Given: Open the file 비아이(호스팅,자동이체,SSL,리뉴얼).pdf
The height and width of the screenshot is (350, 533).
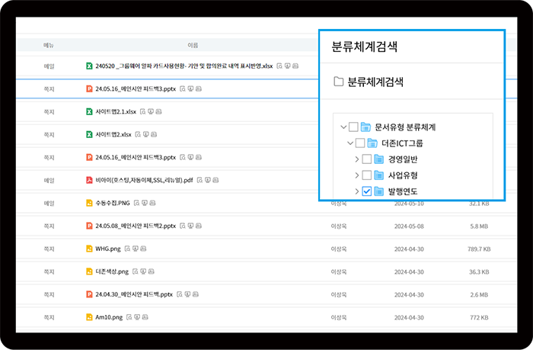Looking at the screenshot, I should 144,180.
